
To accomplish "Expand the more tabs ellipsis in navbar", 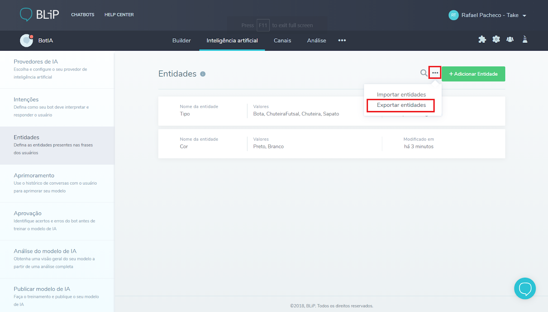I will tap(342, 40).
